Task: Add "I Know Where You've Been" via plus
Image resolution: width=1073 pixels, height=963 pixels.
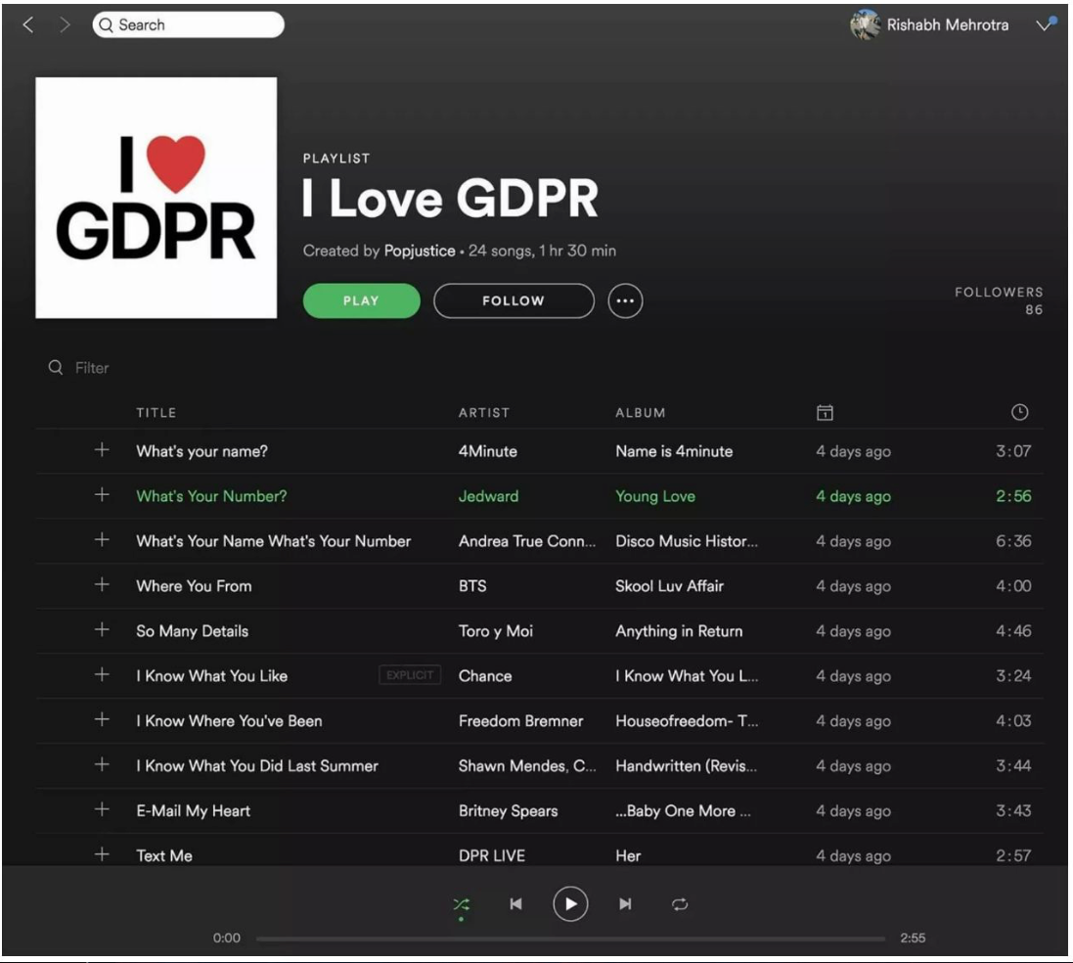Action: coord(102,719)
